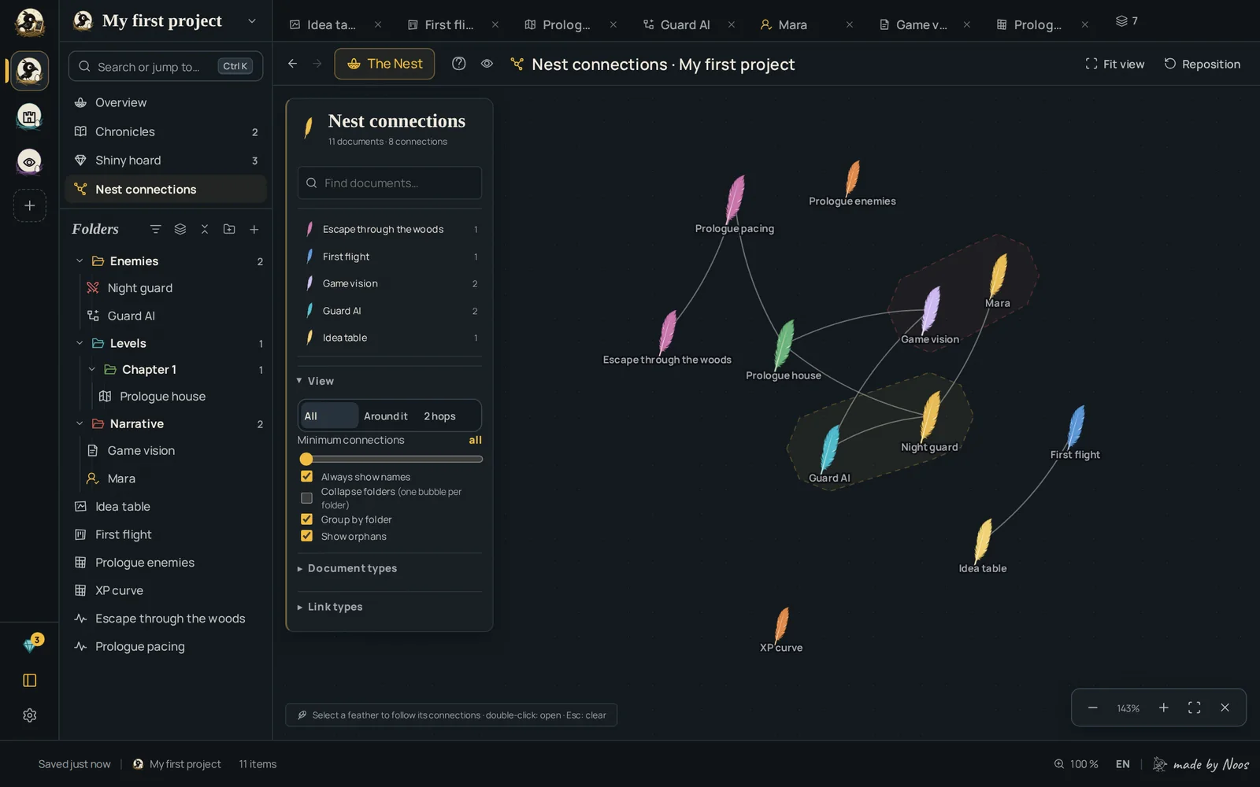Click the back navigation arrow
The width and height of the screenshot is (1260, 787).
(x=292, y=64)
